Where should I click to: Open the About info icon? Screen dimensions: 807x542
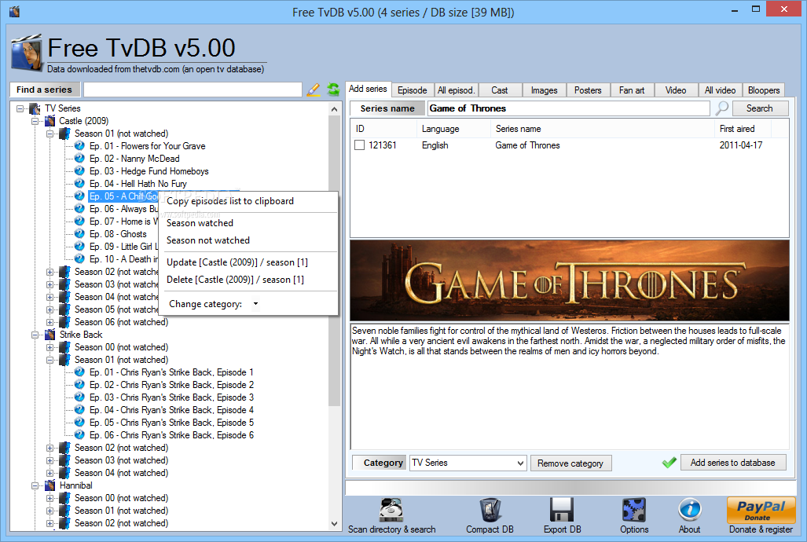[x=690, y=510]
